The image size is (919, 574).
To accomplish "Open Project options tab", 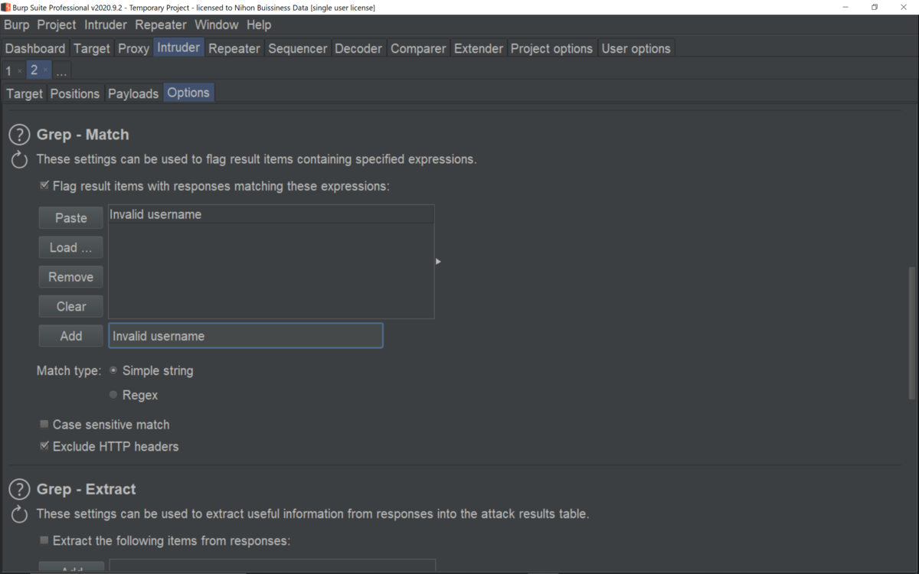I will click(x=551, y=48).
